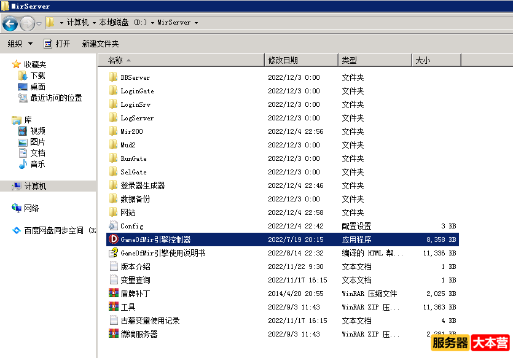Open the DBServer folder
The width and height of the screenshot is (513, 358).
tap(135, 77)
